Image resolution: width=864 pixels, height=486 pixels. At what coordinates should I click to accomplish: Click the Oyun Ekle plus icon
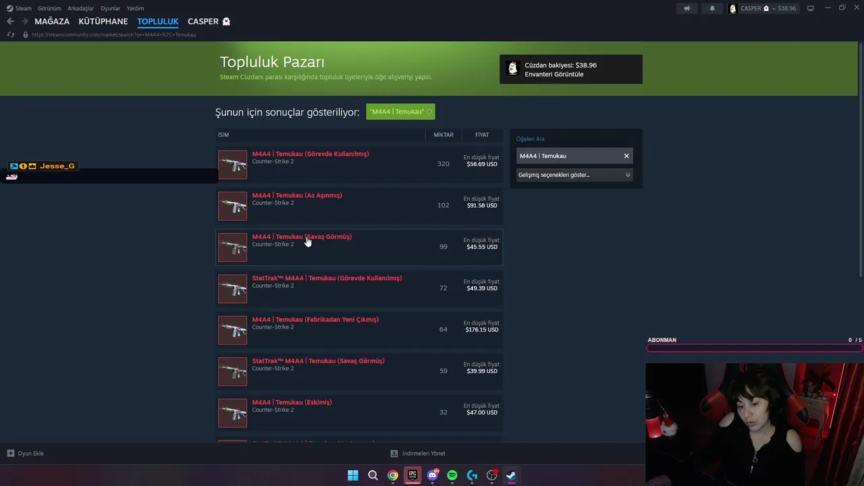(x=10, y=454)
